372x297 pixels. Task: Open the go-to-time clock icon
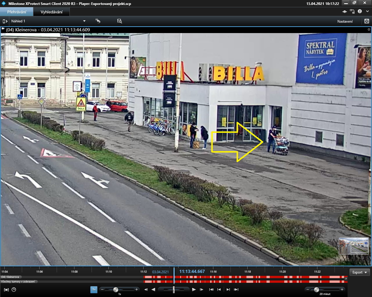pyautogui.click(x=14, y=289)
